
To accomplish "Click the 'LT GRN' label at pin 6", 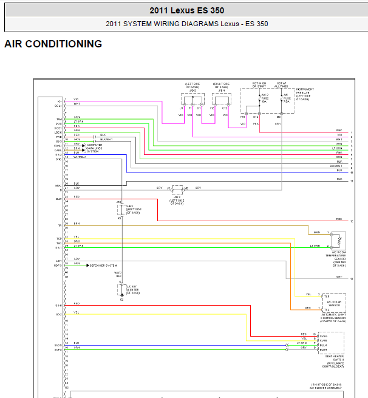I will coord(78,122).
